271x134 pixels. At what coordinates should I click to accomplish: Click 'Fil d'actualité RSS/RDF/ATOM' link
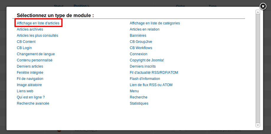154,73
